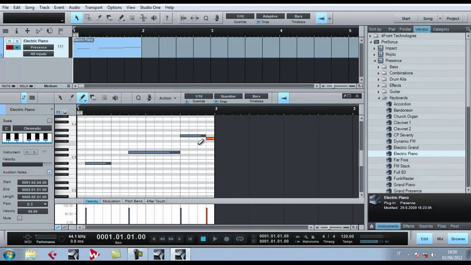Open the Chromatic scale dropdown
The image size is (471, 265).
tap(32, 128)
